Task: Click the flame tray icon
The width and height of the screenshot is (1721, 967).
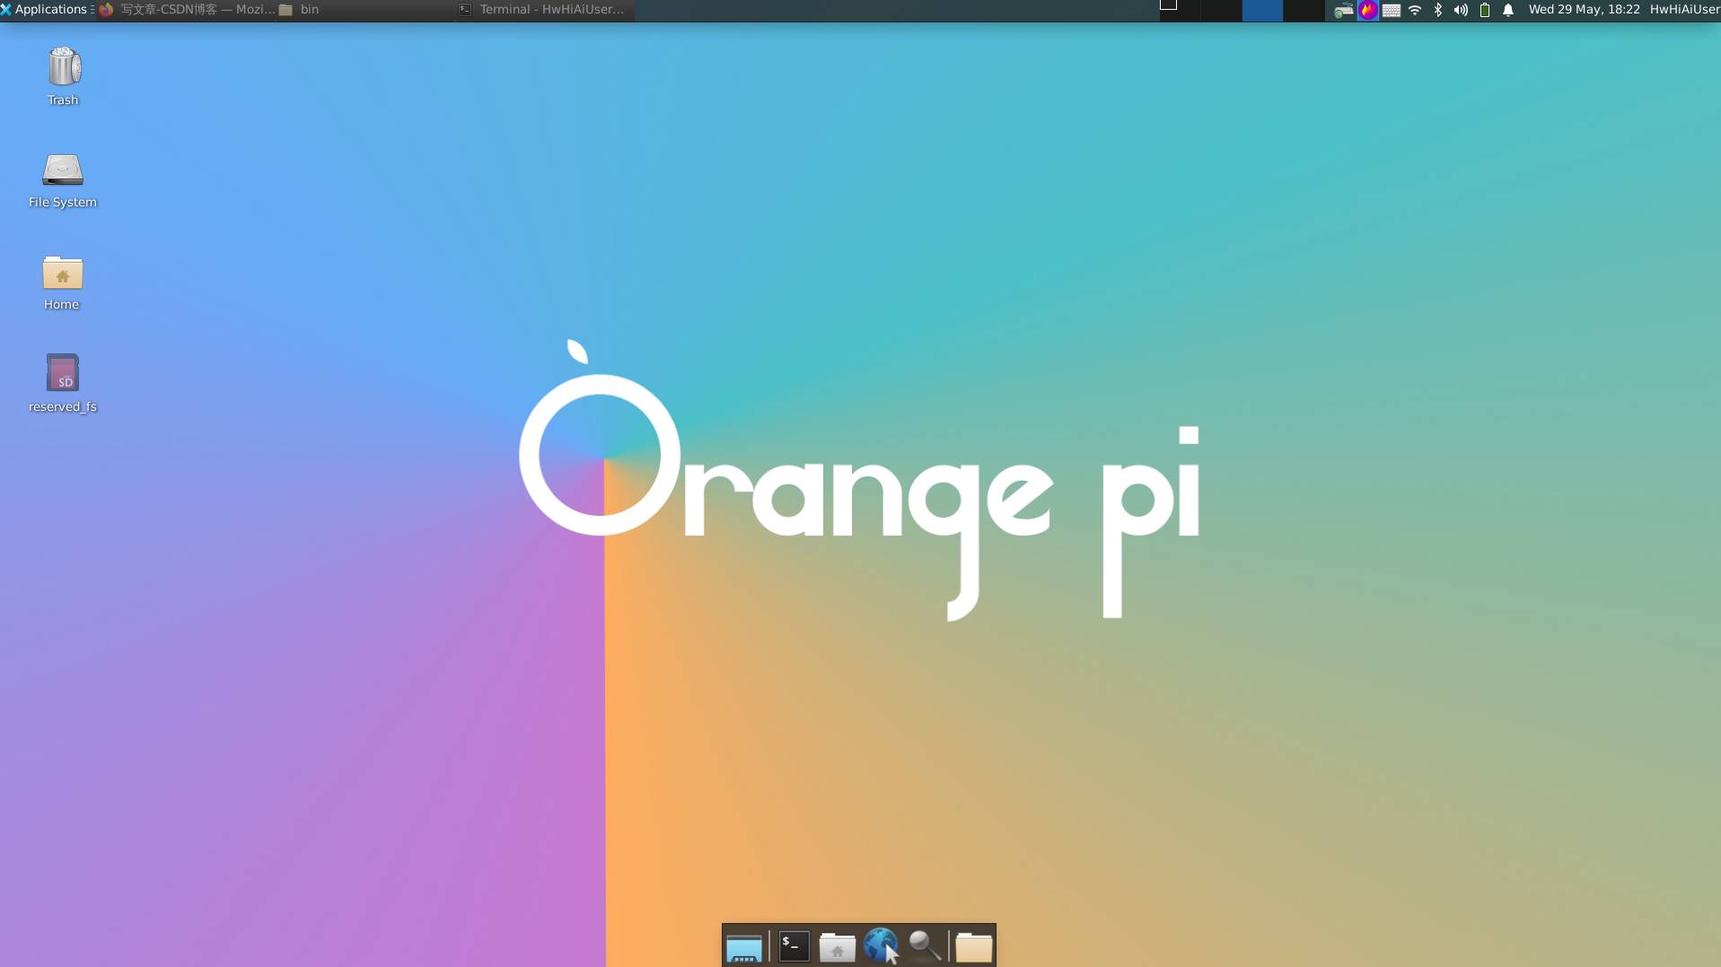Action: click(x=1367, y=11)
